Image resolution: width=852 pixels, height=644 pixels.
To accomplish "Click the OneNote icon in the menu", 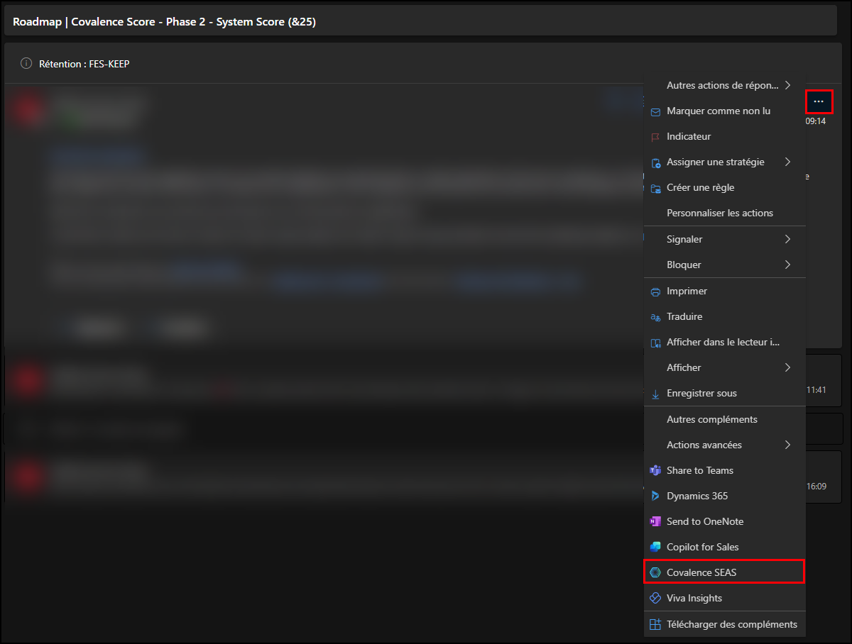I will (x=655, y=522).
